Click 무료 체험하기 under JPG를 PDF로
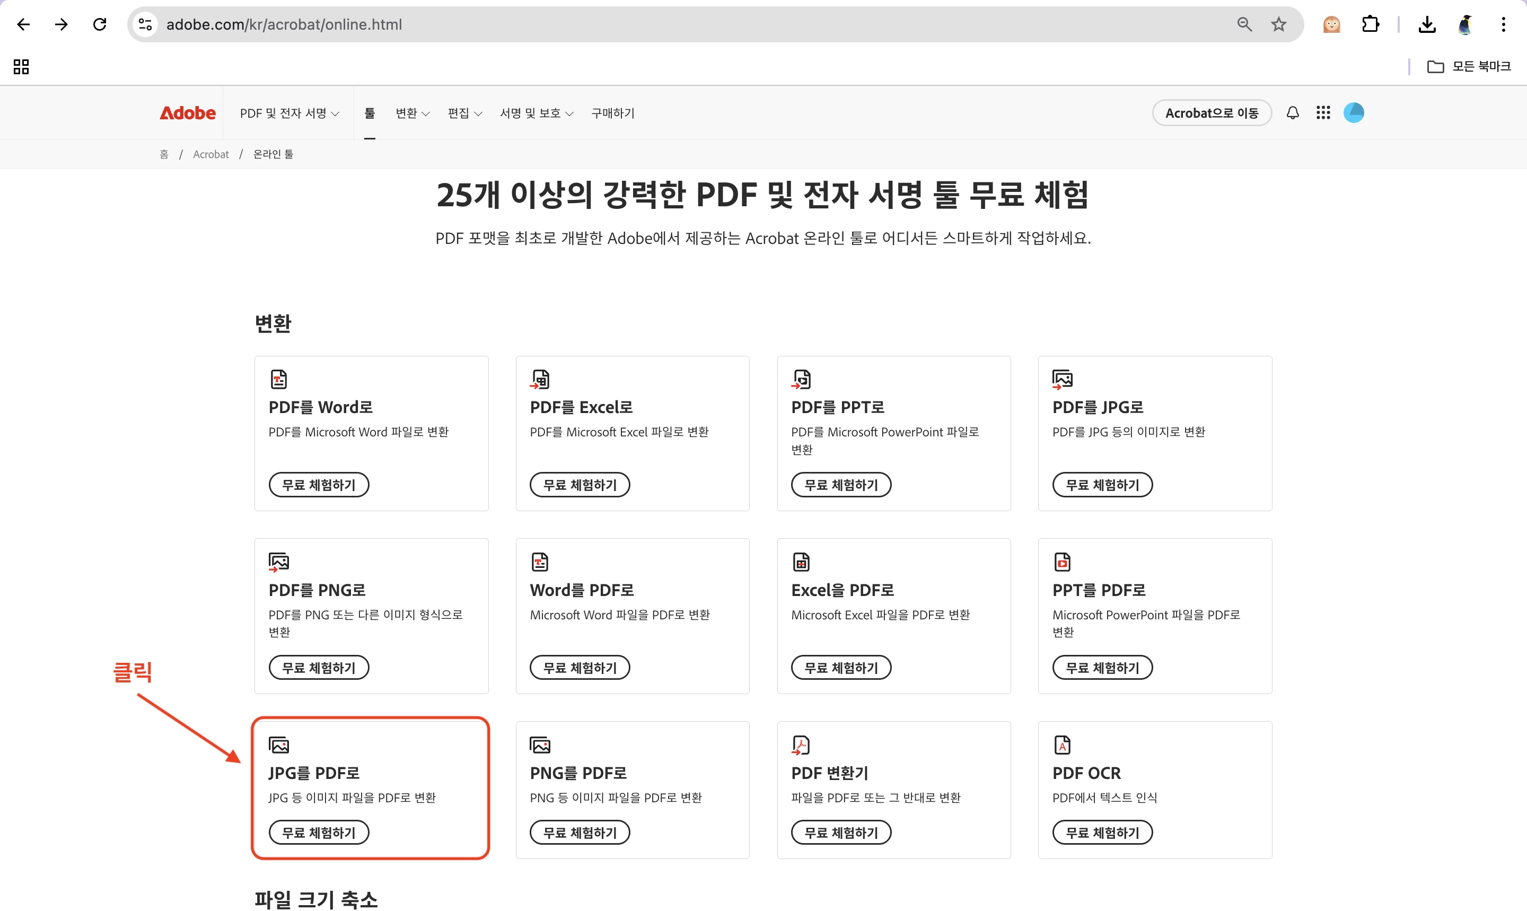This screenshot has height=911, width=1527. (319, 833)
